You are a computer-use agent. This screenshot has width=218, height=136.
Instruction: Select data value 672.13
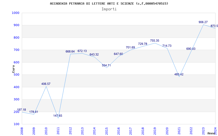(82, 51)
